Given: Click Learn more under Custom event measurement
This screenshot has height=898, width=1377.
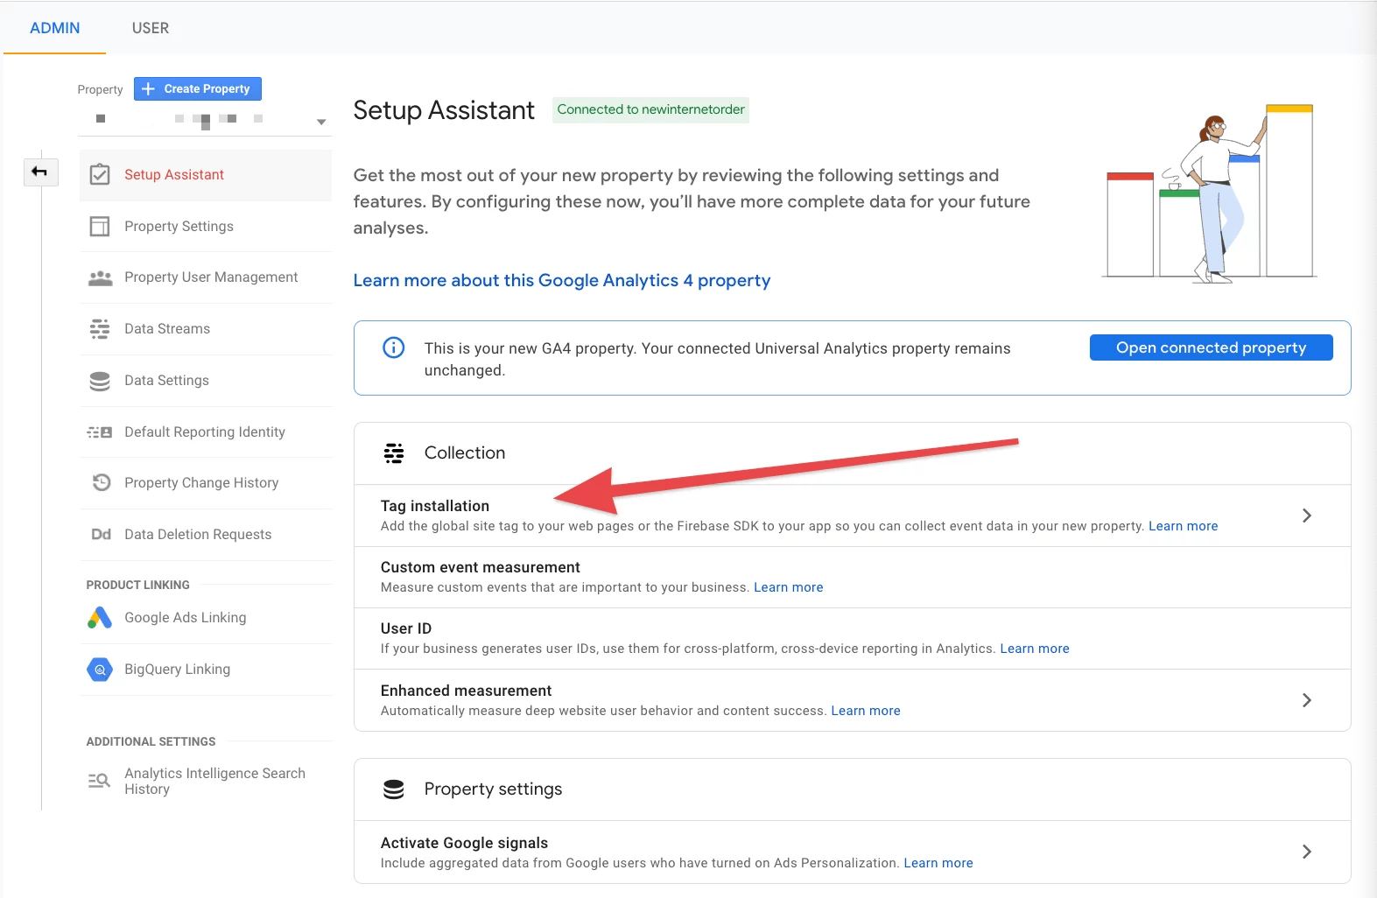Looking at the screenshot, I should coord(789,587).
